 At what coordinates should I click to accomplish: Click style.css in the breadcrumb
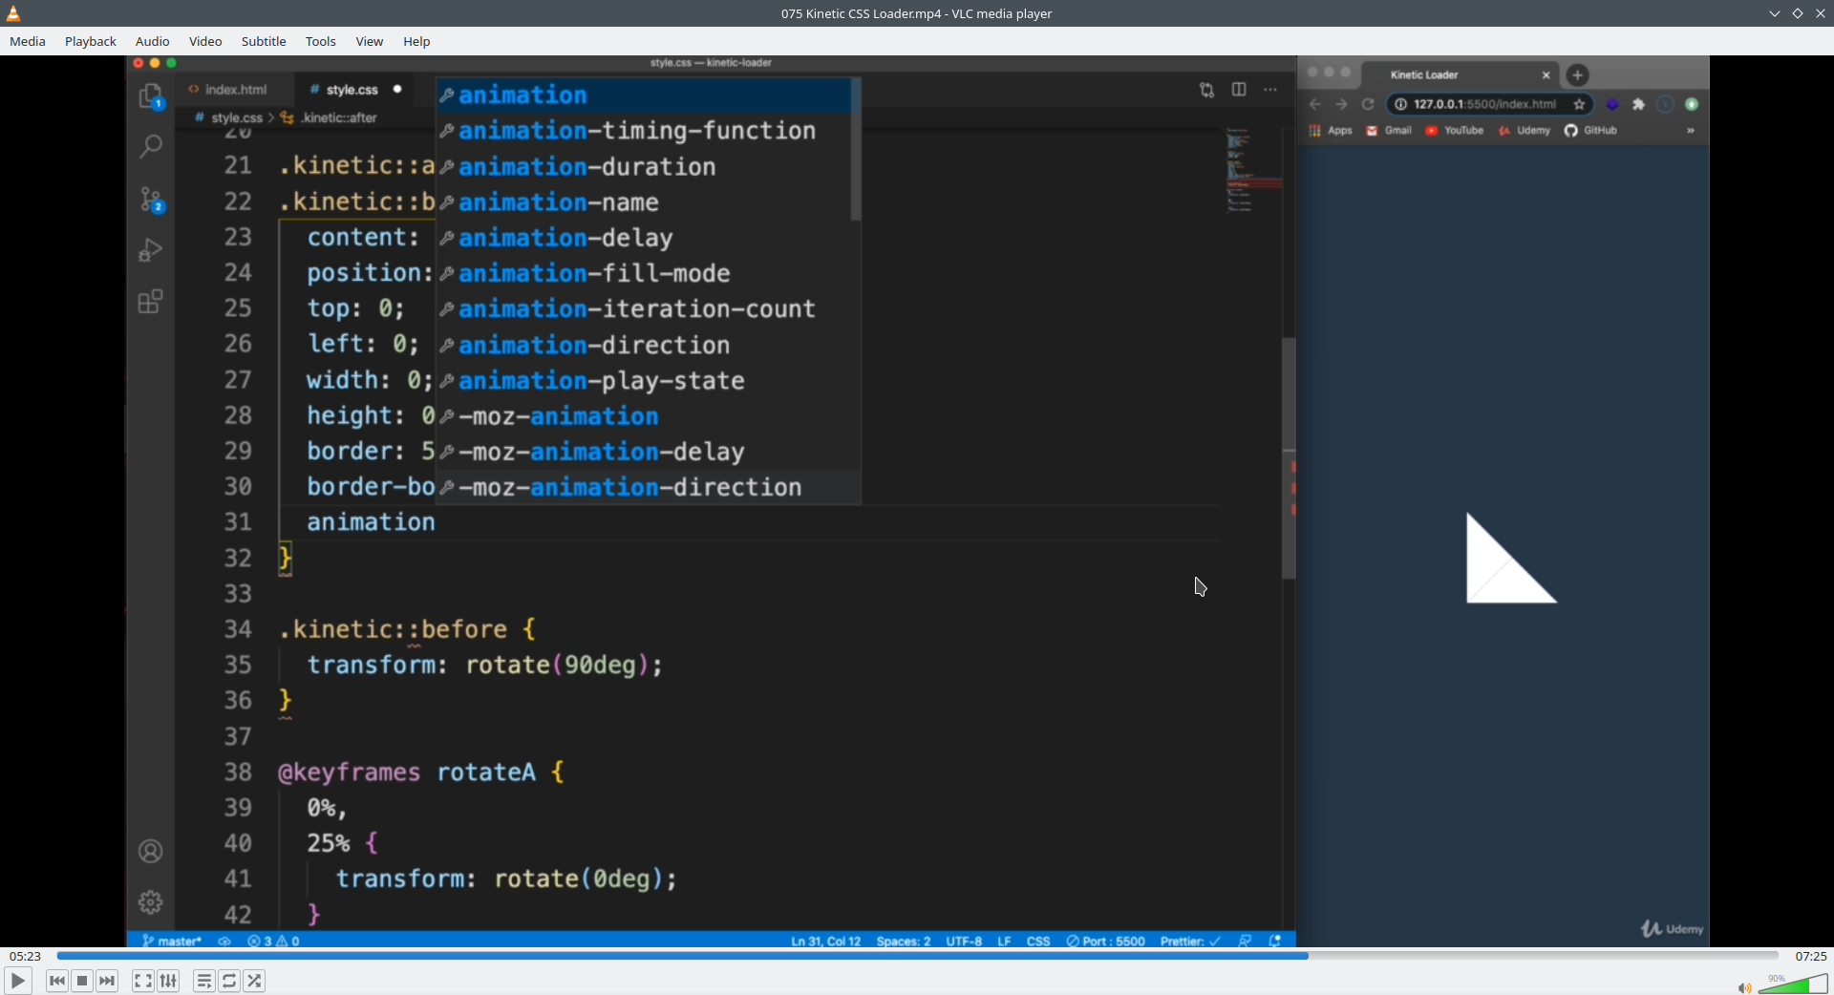237,117
